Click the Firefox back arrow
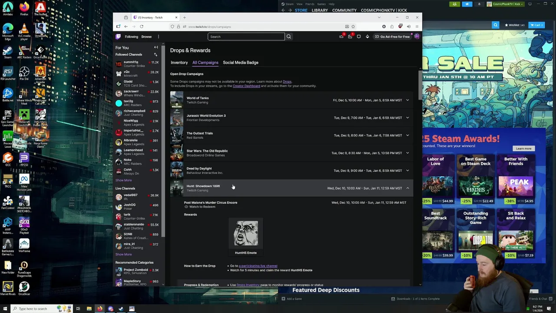Image resolution: width=556 pixels, height=313 pixels. pos(126,27)
